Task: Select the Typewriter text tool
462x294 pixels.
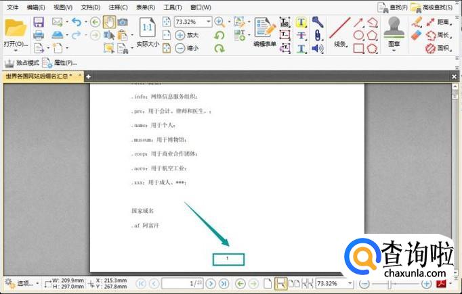Action: tap(285, 22)
